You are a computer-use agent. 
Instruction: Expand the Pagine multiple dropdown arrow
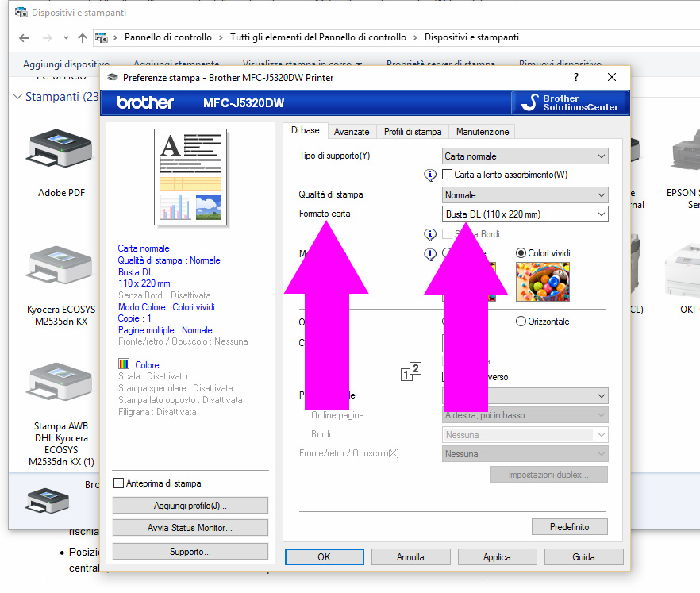[x=602, y=396]
